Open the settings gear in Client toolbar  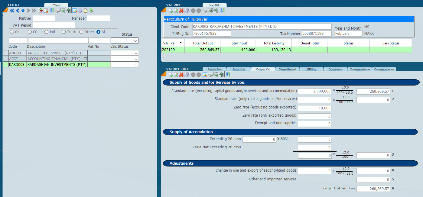[x=80, y=11]
